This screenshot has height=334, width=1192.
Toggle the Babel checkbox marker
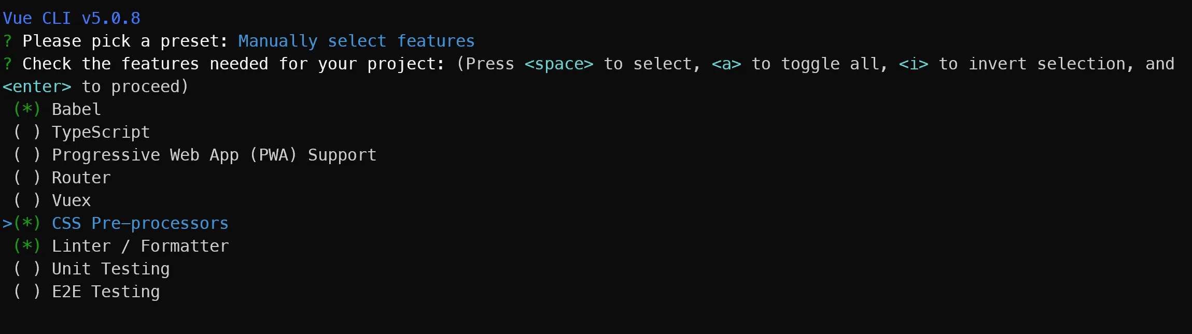point(27,109)
